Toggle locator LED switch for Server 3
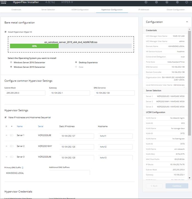Viewport: 192px width, 199px height. pos(12,157)
